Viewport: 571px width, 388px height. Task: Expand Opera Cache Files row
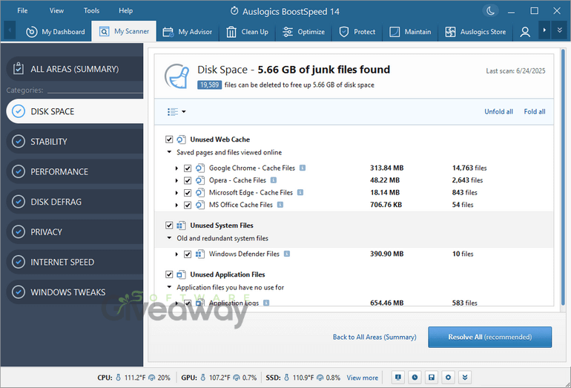pyautogui.click(x=176, y=181)
